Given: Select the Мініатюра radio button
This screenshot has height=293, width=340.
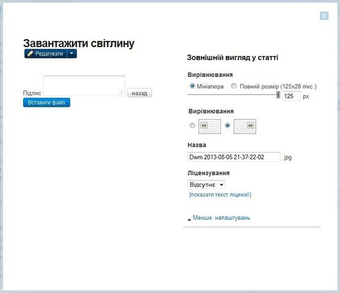Looking at the screenshot, I should coord(192,86).
